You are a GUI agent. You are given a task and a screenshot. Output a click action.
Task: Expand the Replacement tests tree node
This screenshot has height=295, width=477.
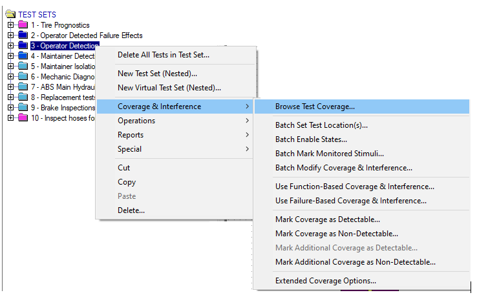pyautogui.click(x=10, y=97)
